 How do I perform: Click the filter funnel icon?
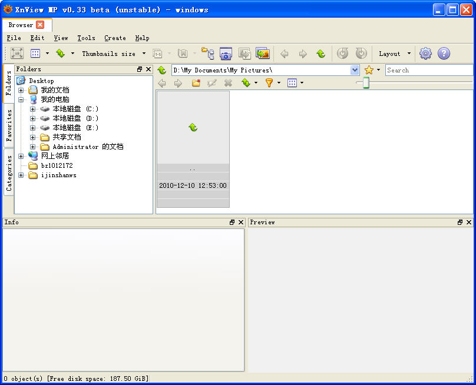tap(269, 83)
